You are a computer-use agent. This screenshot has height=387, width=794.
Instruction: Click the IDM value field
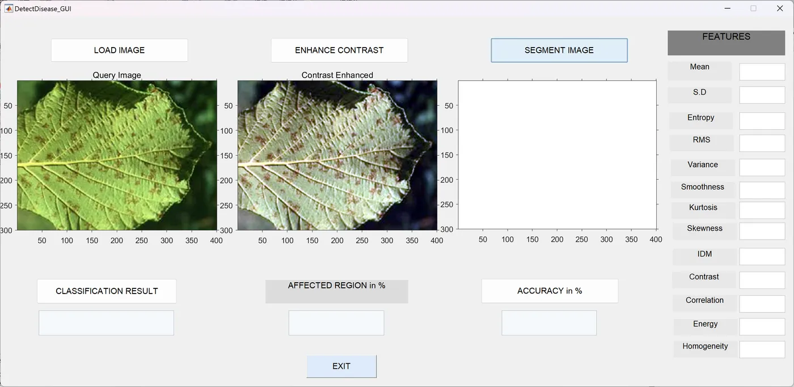pyautogui.click(x=762, y=257)
